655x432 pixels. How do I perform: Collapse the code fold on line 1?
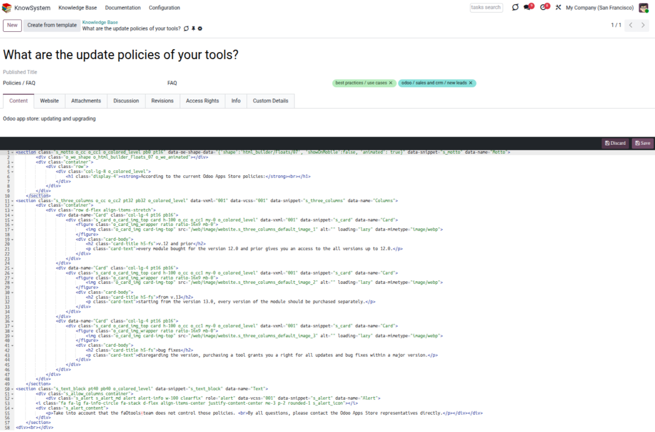(x=13, y=152)
